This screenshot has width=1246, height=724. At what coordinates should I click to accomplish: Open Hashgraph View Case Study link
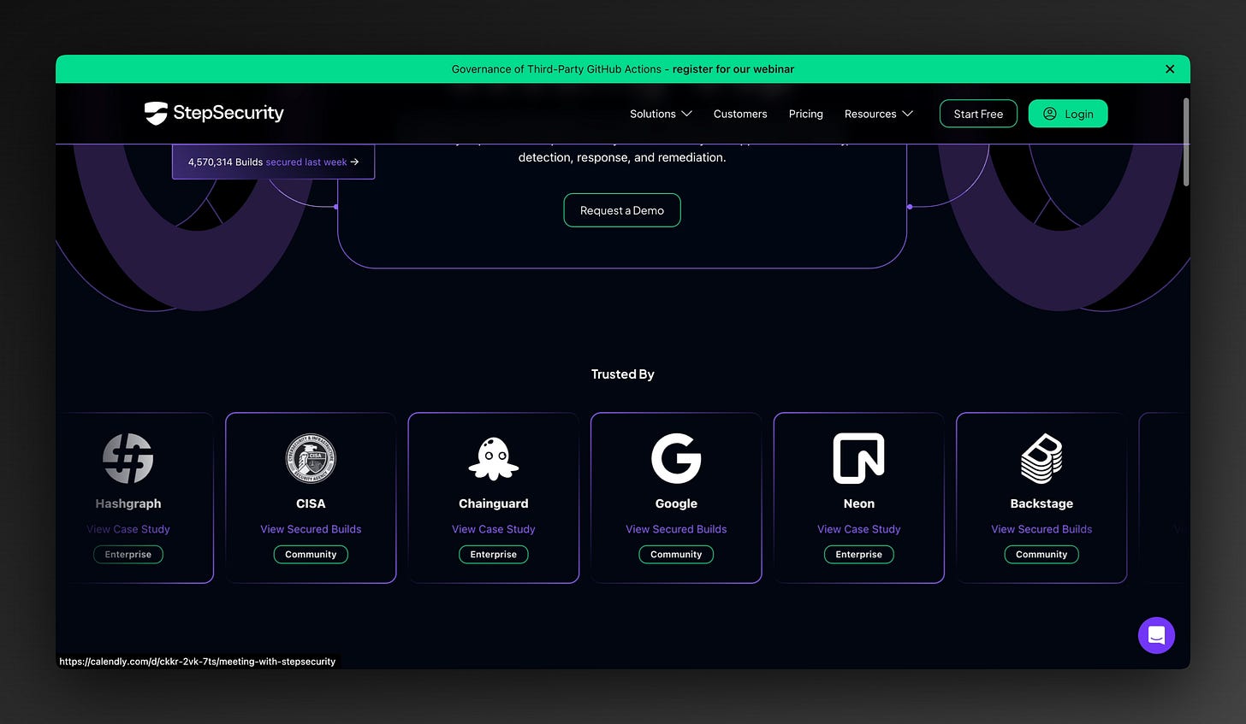[128, 529]
